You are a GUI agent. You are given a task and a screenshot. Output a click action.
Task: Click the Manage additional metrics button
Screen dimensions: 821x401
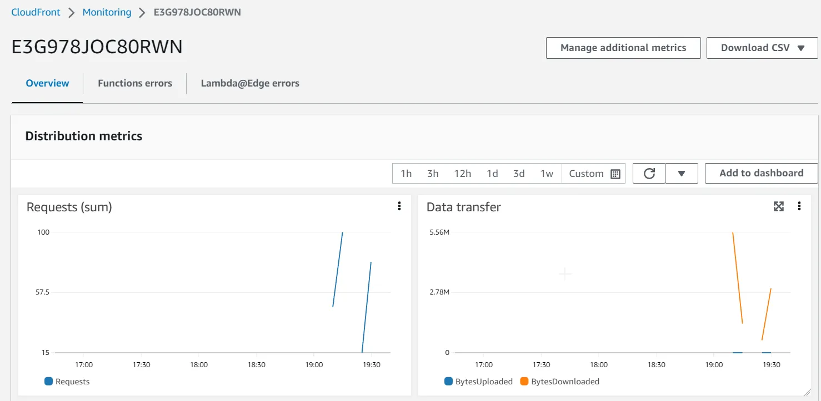point(623,48)
